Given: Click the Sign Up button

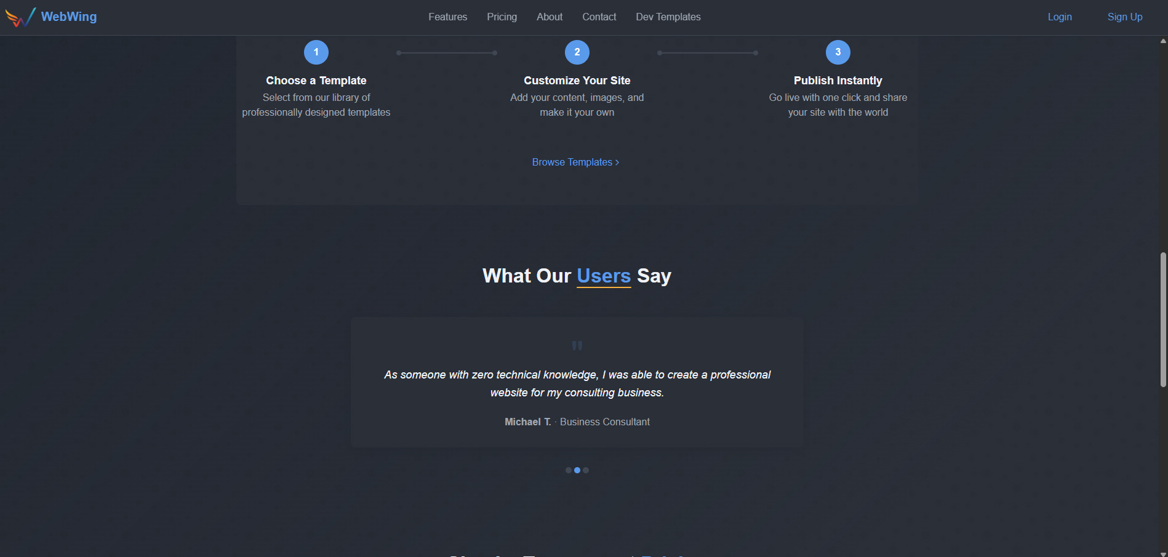Looking at the screenshot, I should [1124, 17].
